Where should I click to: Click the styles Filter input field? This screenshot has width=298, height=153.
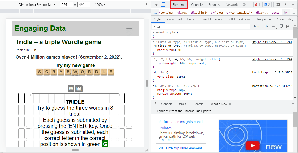pos(201,26)
